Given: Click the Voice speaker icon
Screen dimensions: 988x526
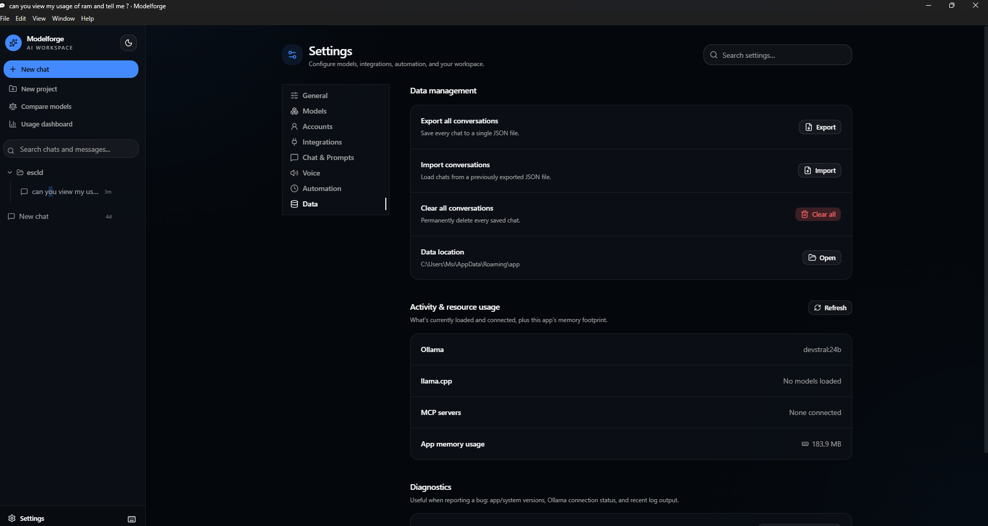Looking at the screenshot, I should [x=294, y=173].
